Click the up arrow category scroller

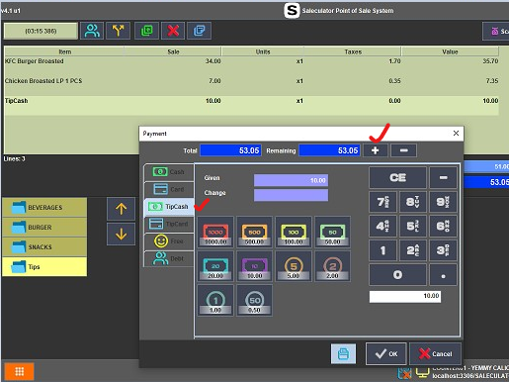point(121,209)
